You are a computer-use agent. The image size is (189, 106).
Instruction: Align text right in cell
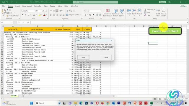(x=57, y=15)
